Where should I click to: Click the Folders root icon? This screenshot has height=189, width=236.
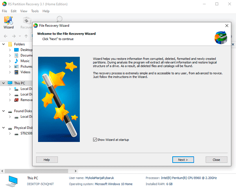10,44
